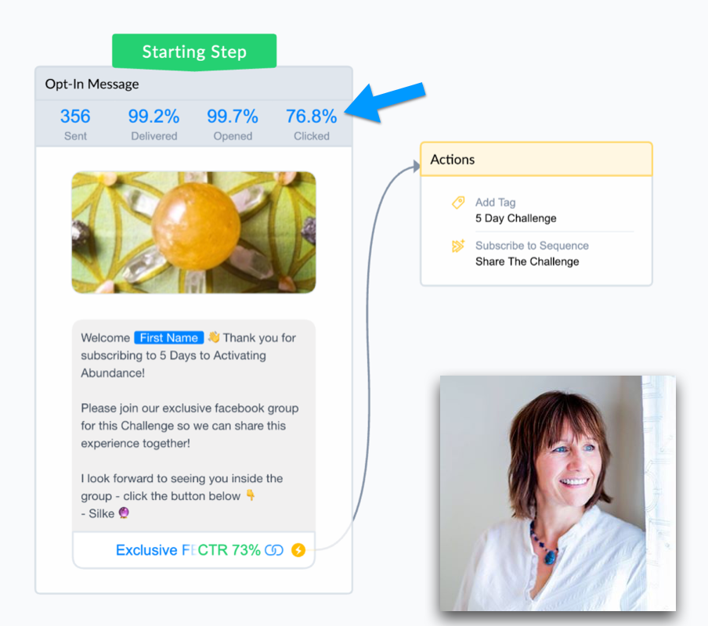Open the 99.7% Opened statistic
Screen dimensions: 708x626
coord(233,124)
